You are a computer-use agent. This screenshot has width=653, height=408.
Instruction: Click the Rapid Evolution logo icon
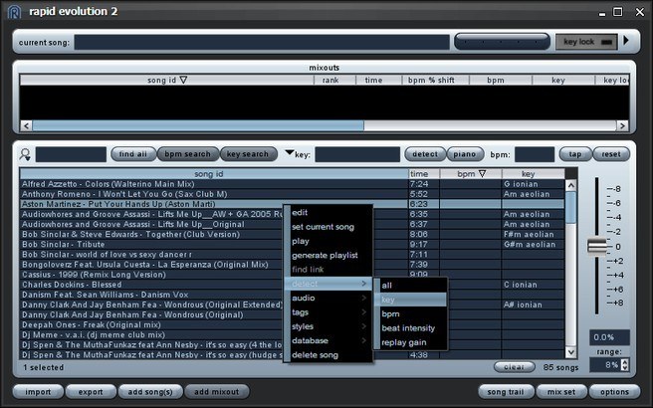(14, 12)
